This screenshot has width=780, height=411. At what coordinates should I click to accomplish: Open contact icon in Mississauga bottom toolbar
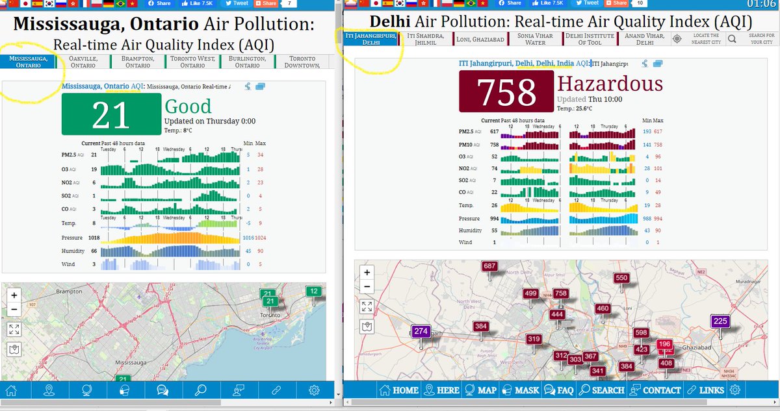click(x=238, y=390)
